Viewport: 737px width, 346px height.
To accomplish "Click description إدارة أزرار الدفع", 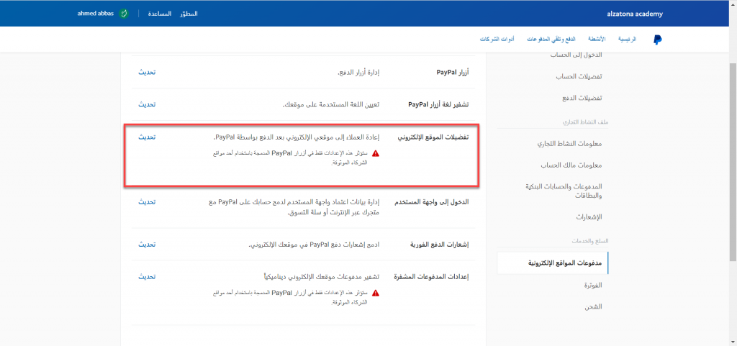I will coord(358,73).
